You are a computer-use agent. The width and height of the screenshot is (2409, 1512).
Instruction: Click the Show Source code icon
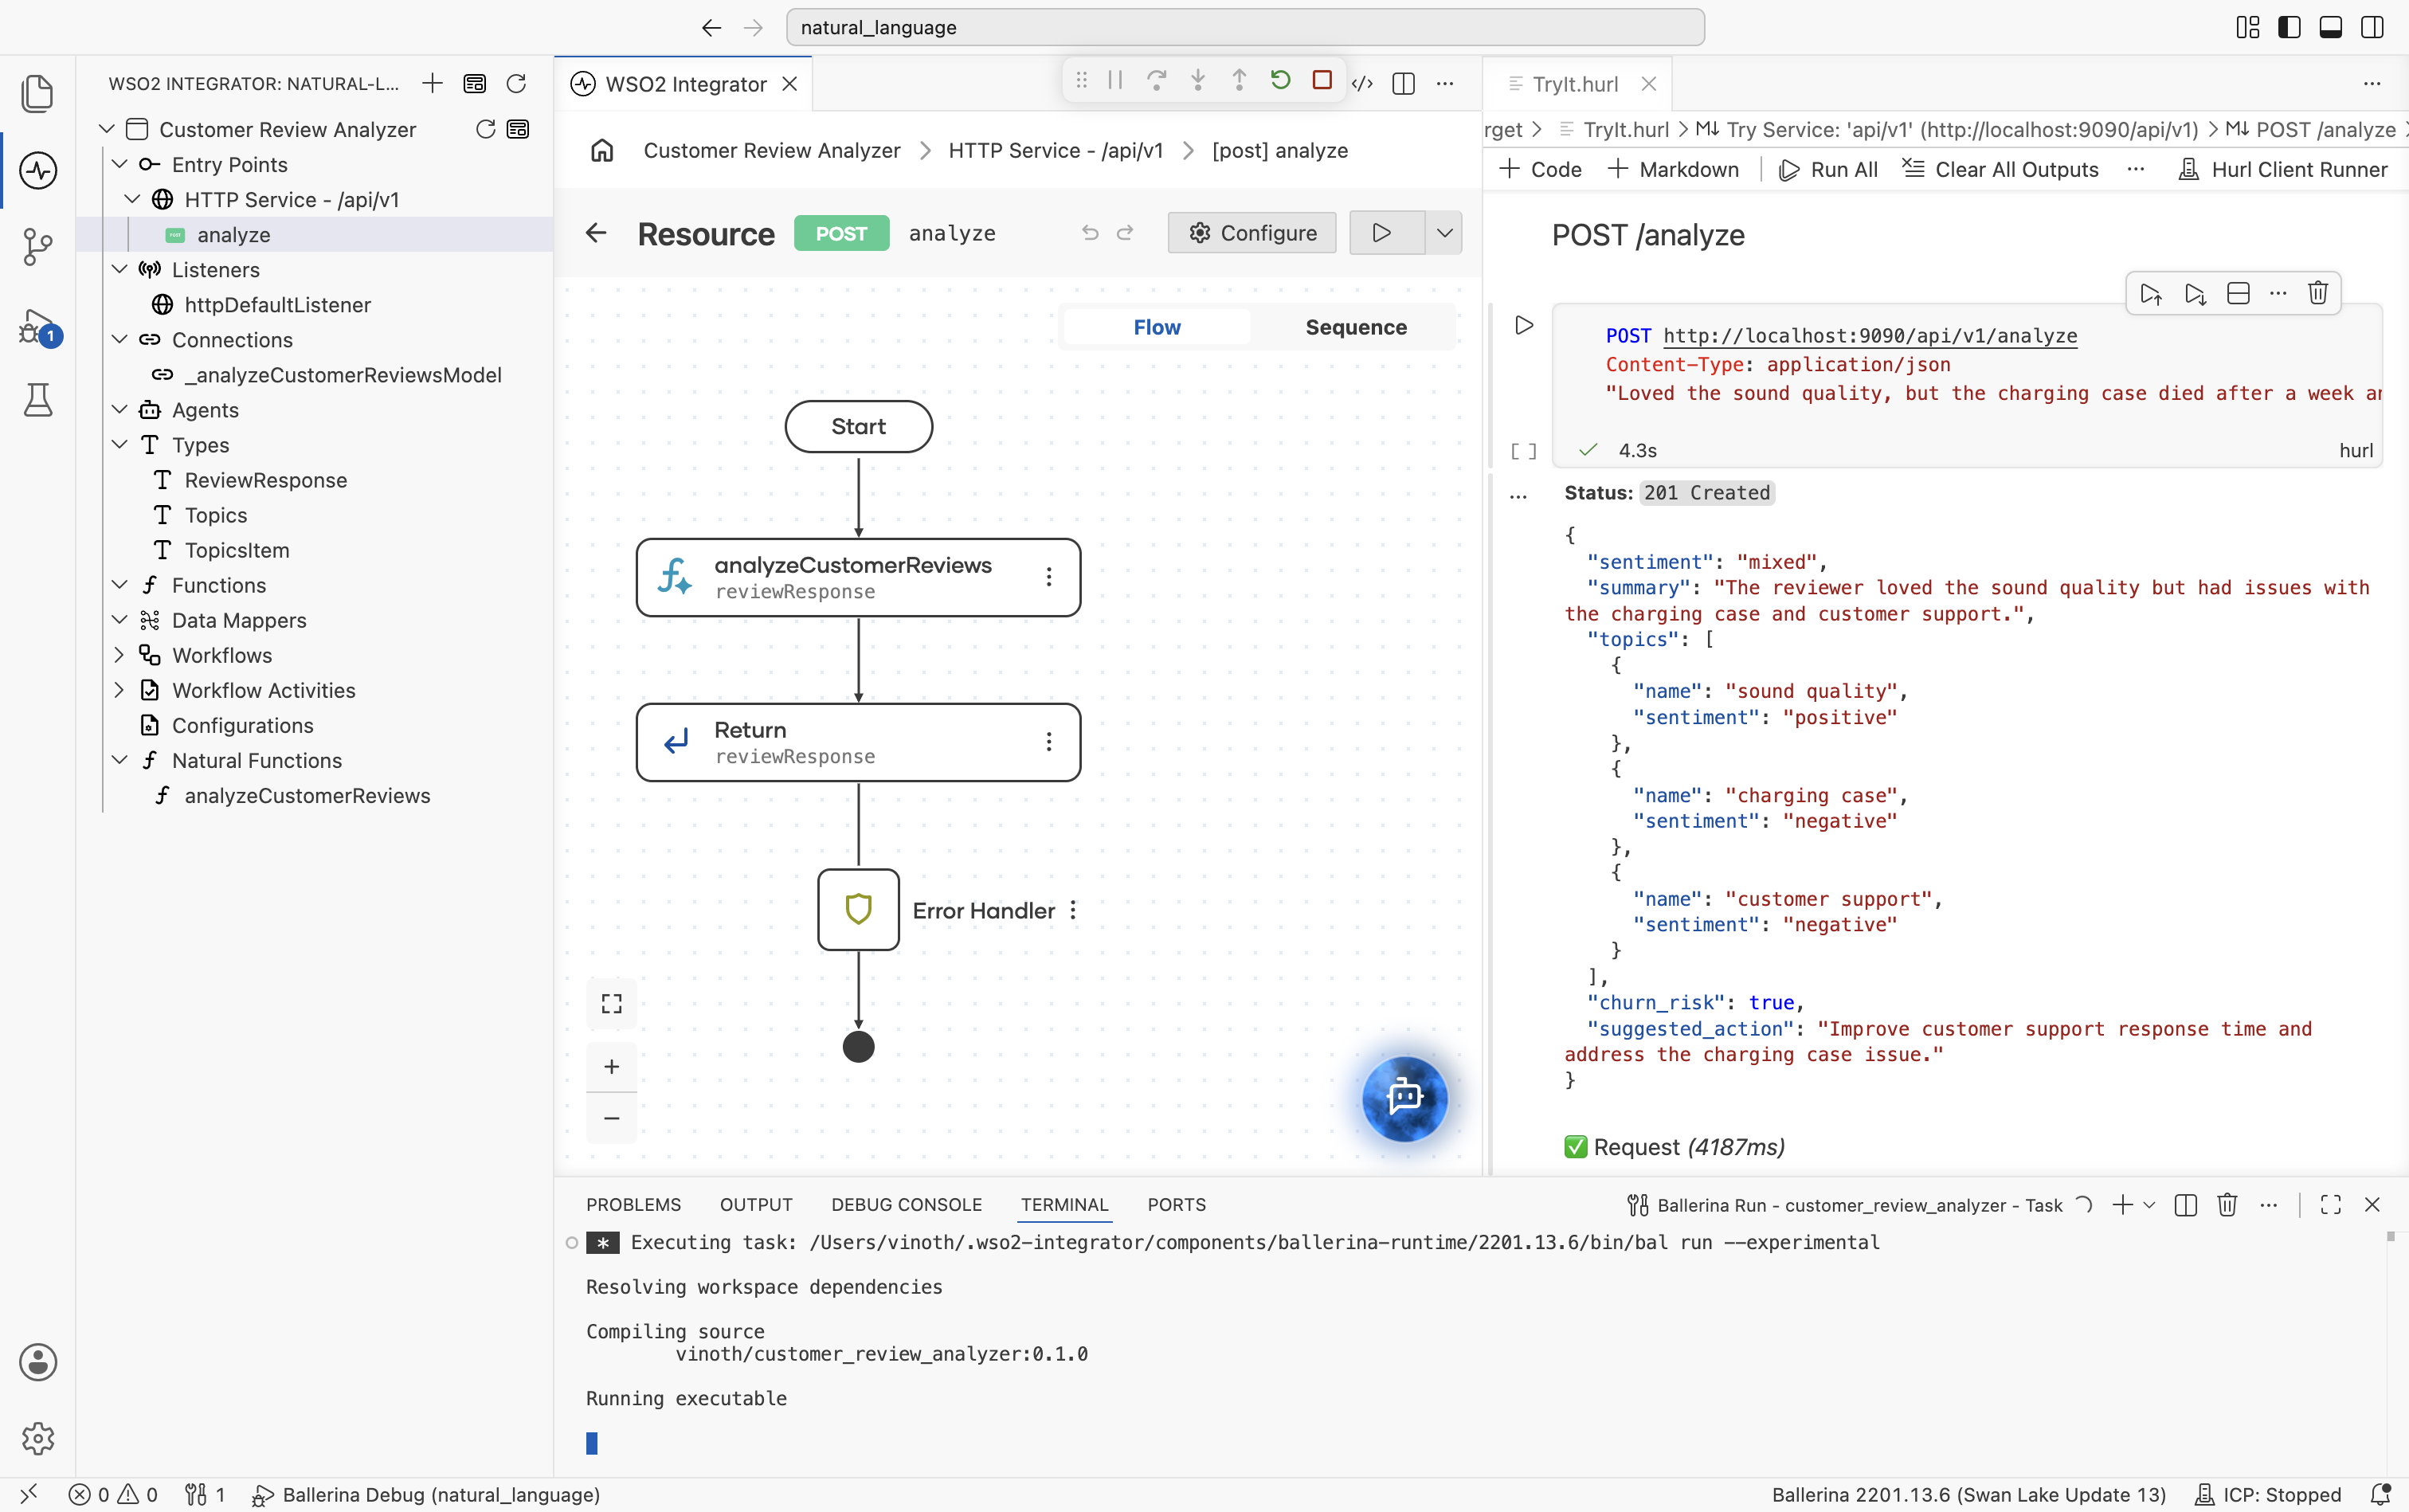[1362, 84]
